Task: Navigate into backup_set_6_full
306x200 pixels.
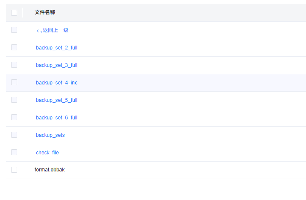Action: click(56, 118)
